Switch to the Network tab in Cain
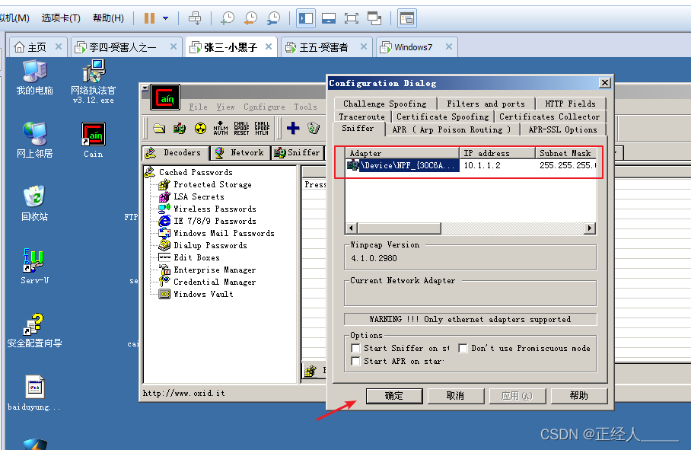This screenshot has height=450, width=691. coord(240,152)
